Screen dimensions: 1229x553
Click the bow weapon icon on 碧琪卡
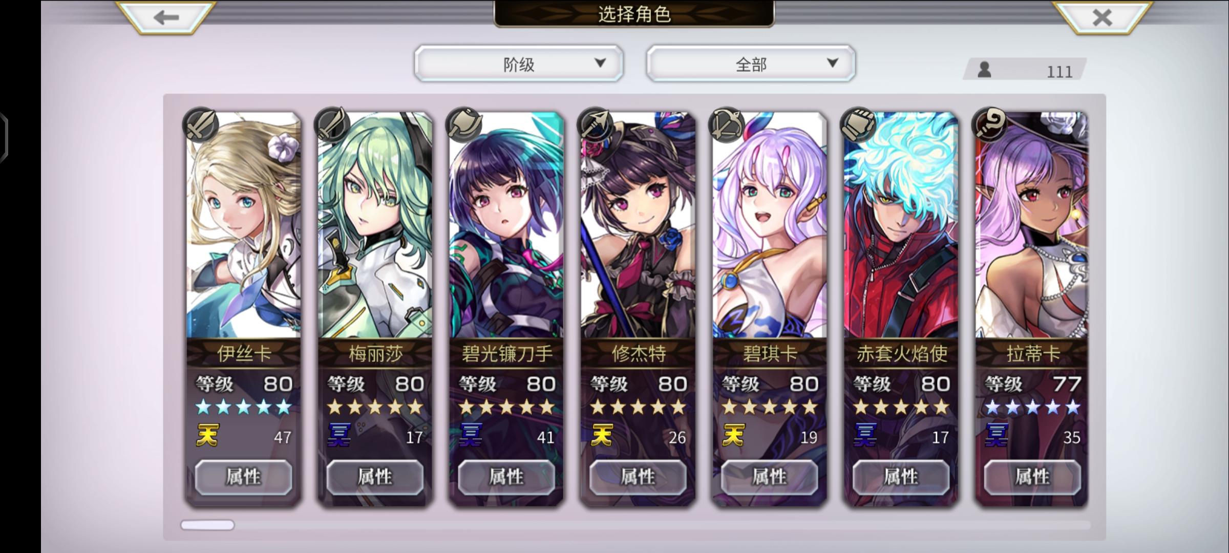pos(727,124)
